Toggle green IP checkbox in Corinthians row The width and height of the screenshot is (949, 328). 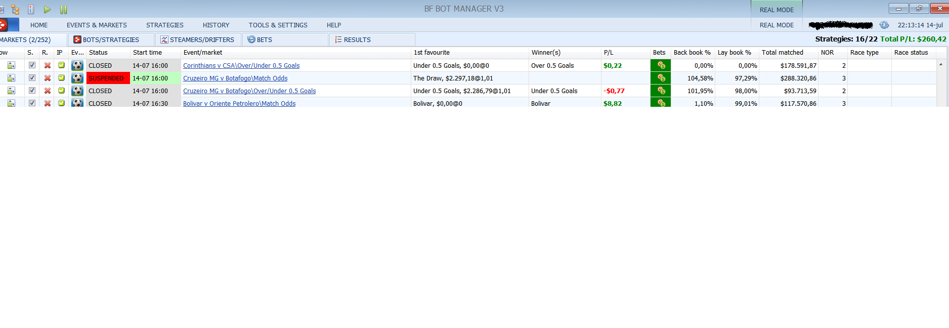(61, 65)
